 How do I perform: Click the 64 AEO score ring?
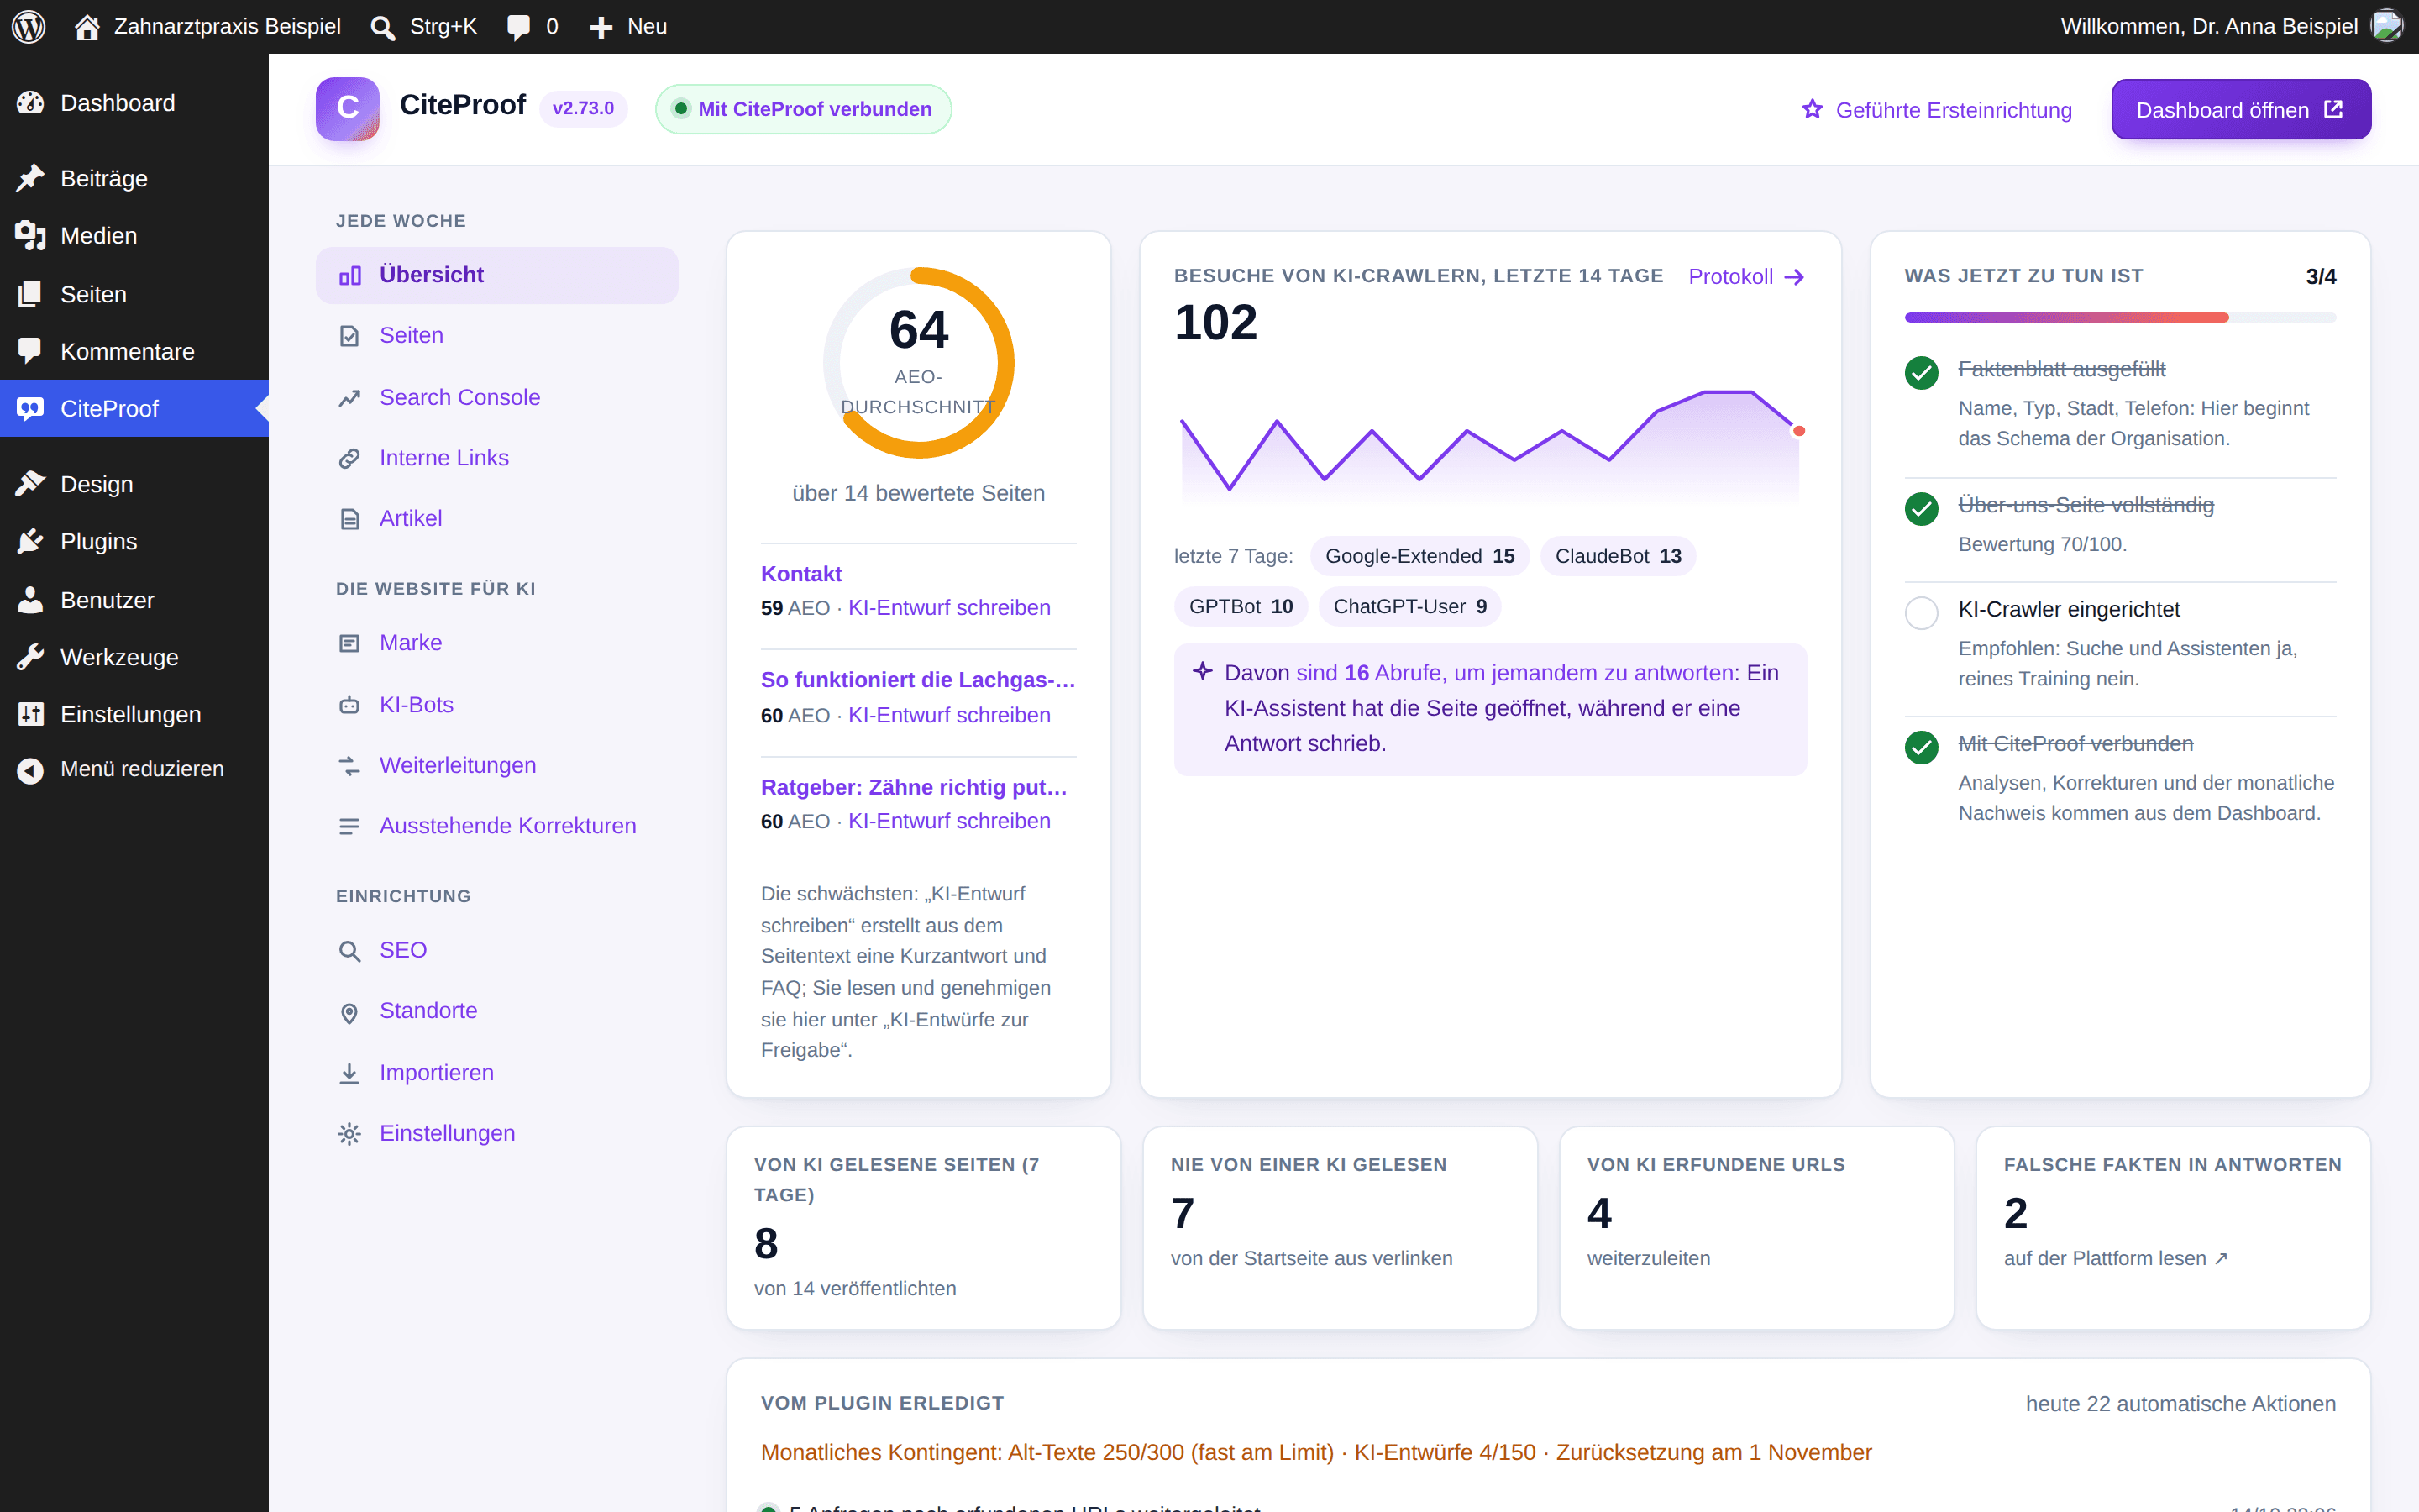(x=917, y=362)
